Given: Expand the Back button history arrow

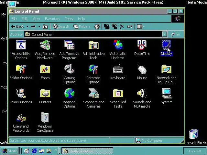Looking at the screenshot, I should pos(27,26).
